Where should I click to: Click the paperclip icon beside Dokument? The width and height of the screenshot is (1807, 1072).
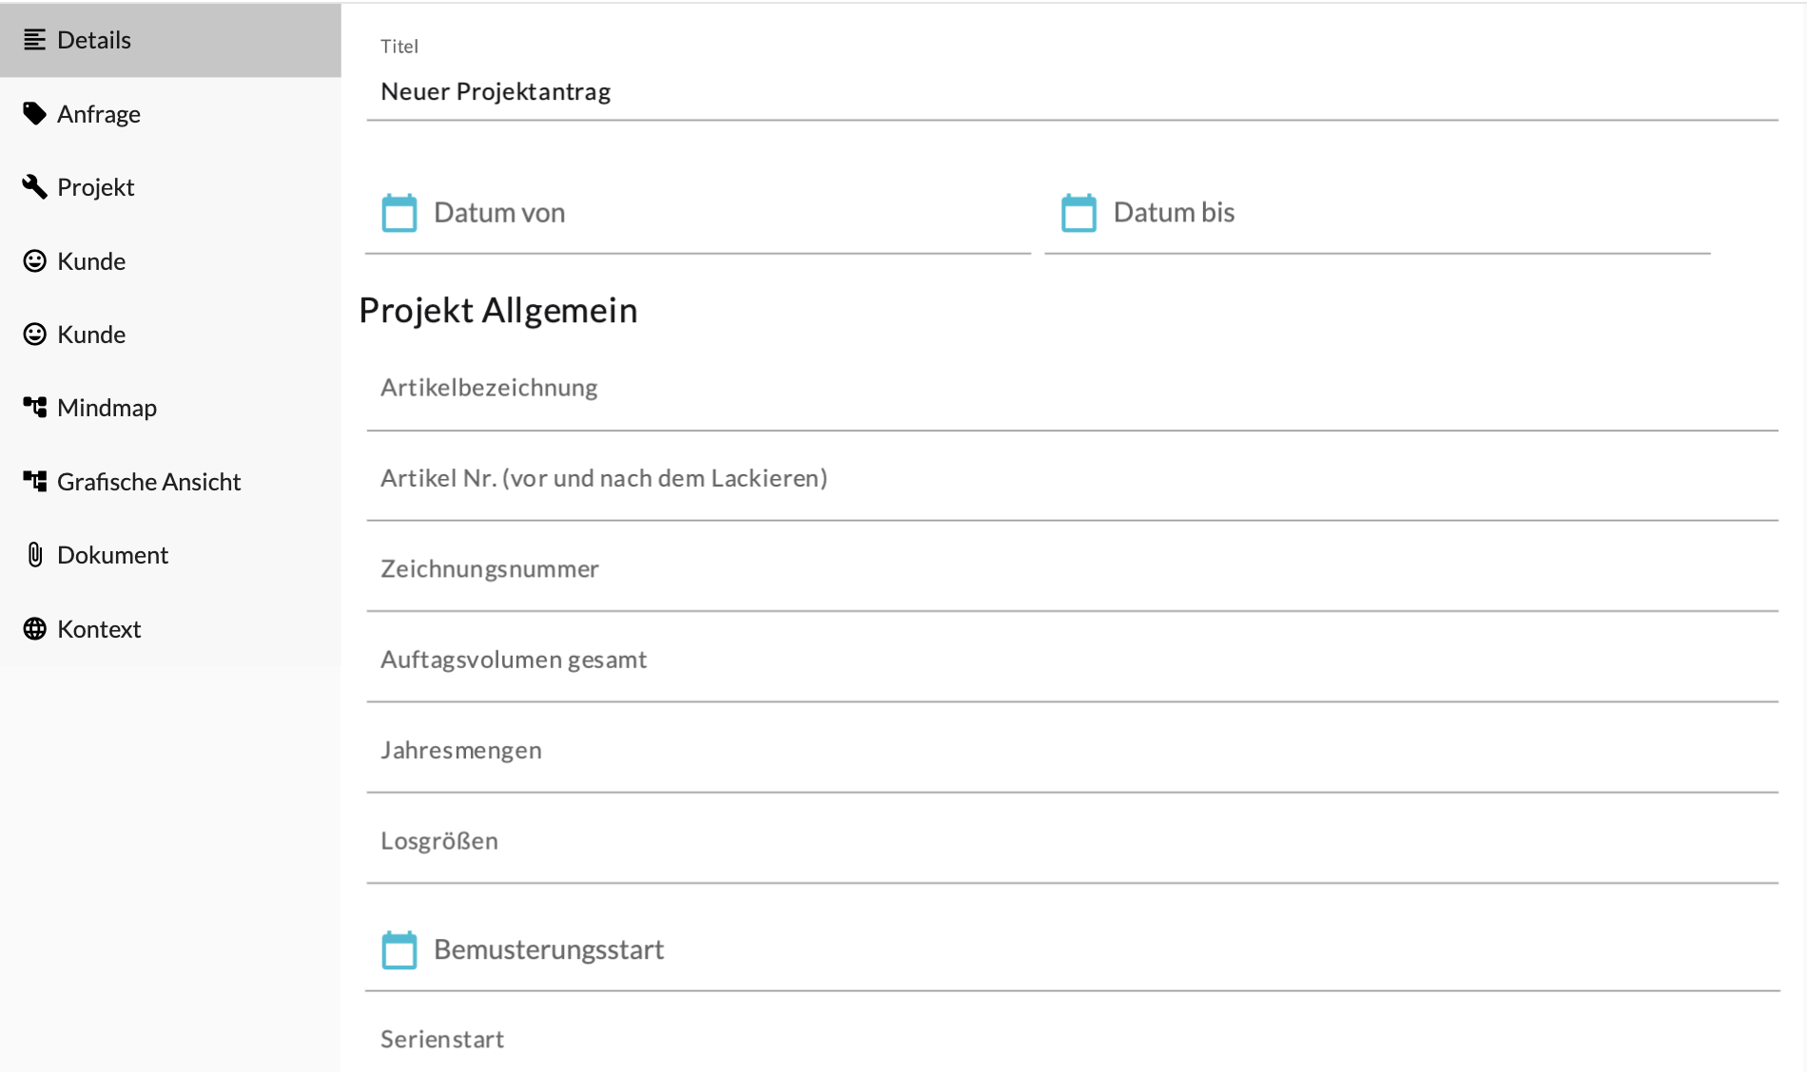[34, 555]
